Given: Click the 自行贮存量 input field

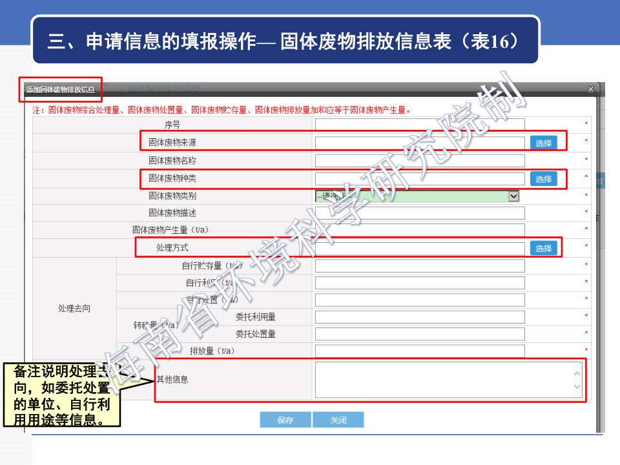Looking at the screenshot, I should 420,265.
